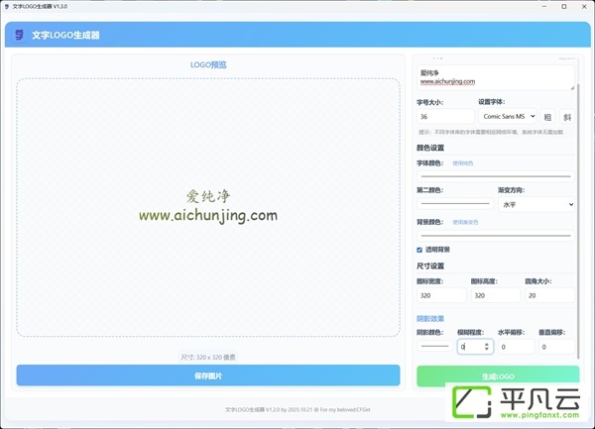Open the 背景颜色 color picker bar
This screenshot has height=429, width=595.
[x=496, y=236]
